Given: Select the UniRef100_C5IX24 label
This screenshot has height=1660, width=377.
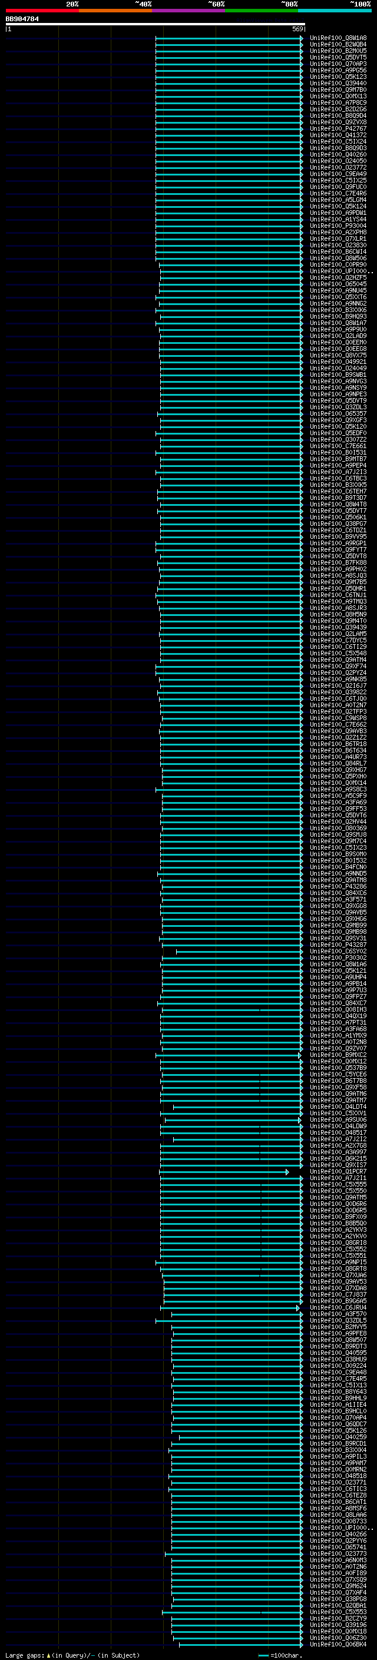Looking at the screenshot, I should point(338,142).
